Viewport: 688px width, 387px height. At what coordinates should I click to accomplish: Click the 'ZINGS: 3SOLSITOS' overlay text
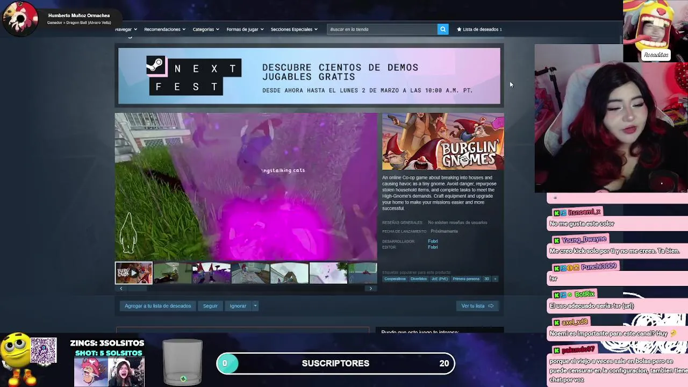pyautogui.click(x=107, y=343)
